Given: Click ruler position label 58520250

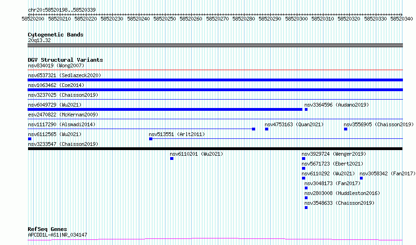Looking at the screenshot, I should pyautogui.click(x=165, y=19).
